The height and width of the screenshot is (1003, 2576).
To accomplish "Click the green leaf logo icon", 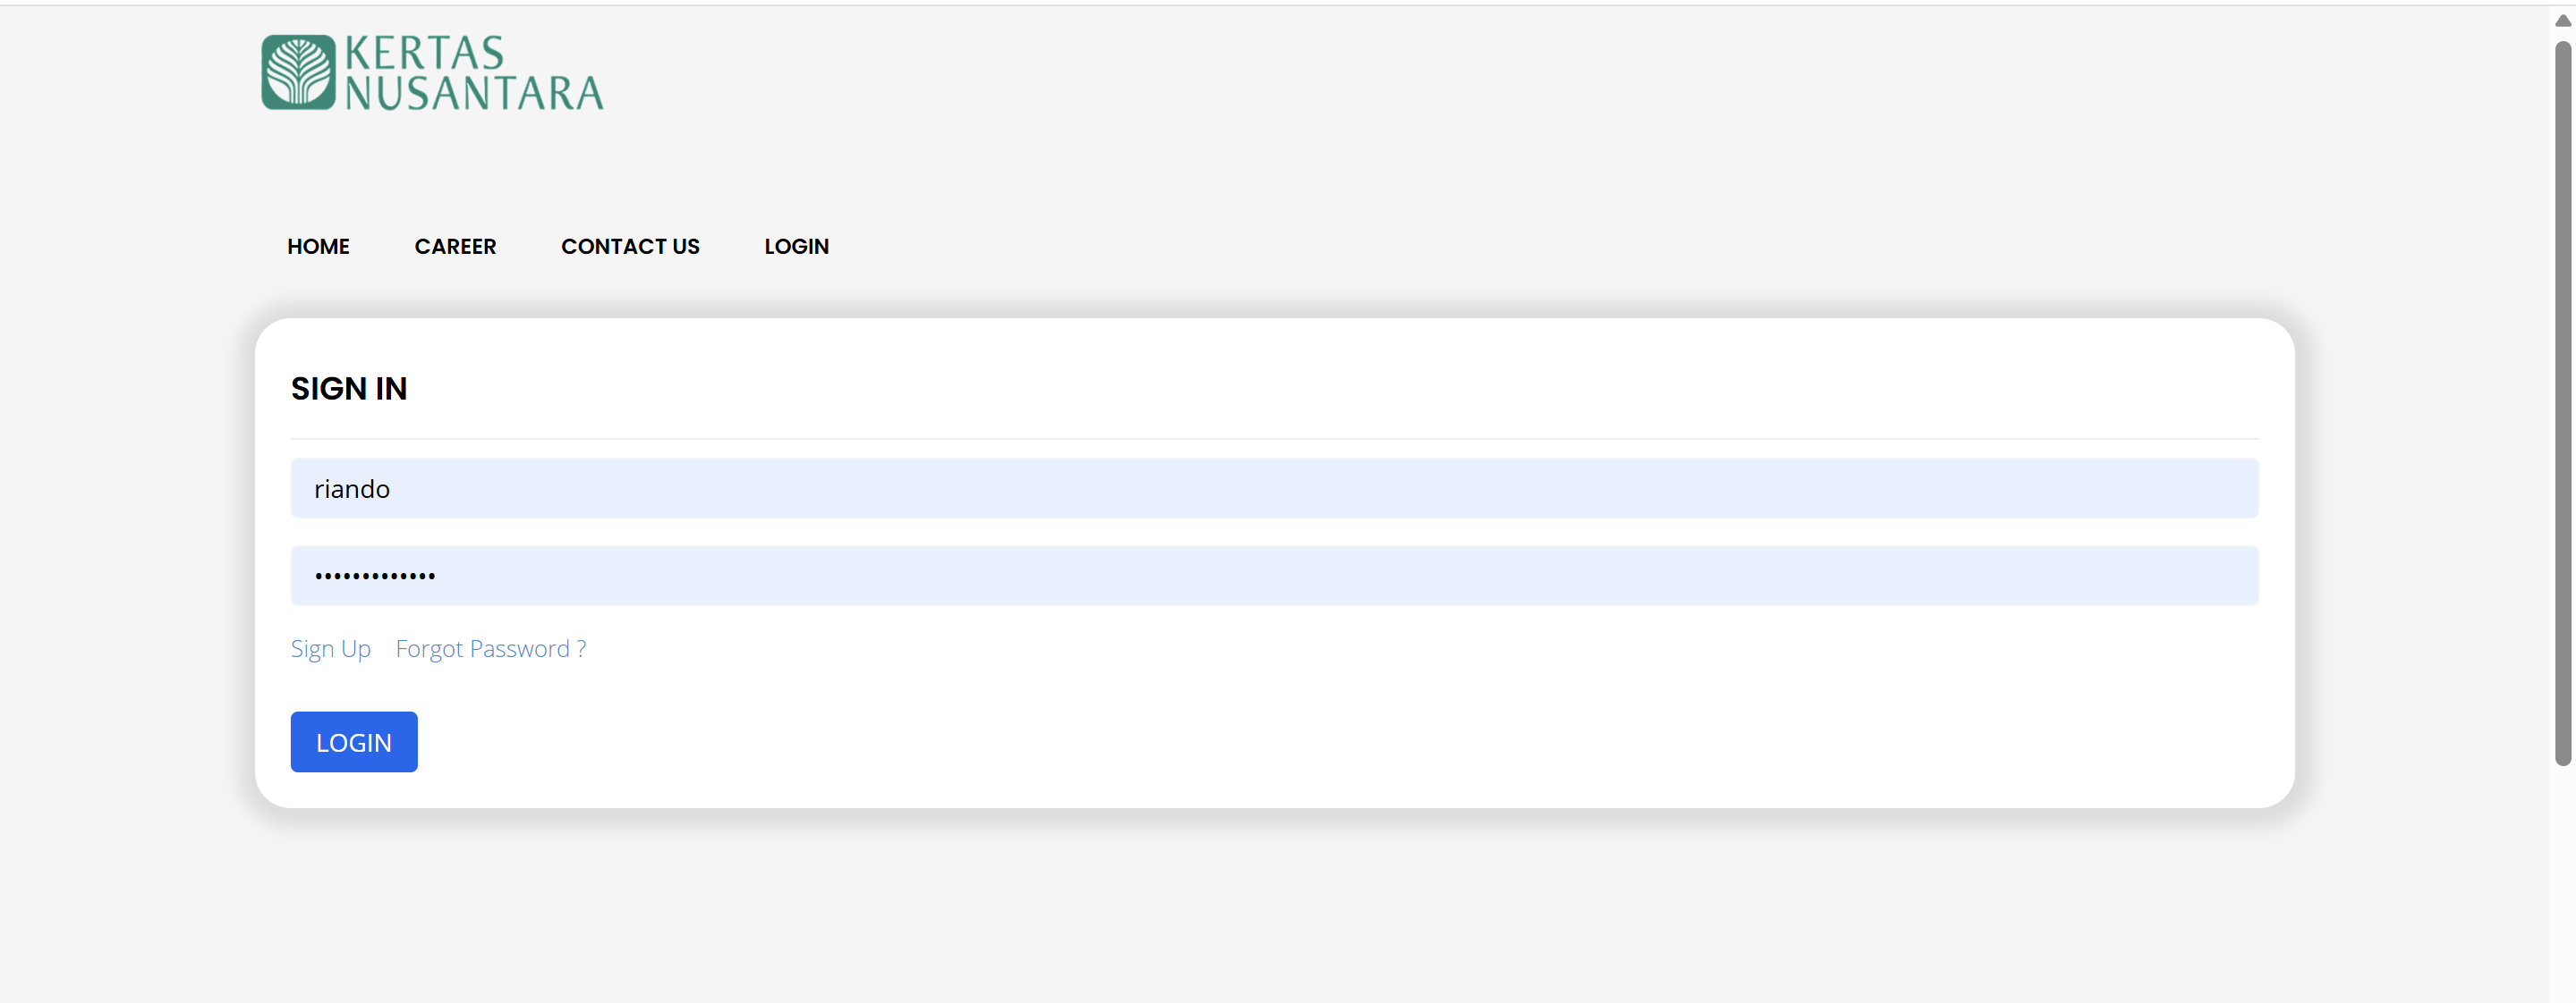I will pyautogui.click(x=298, y=72).
